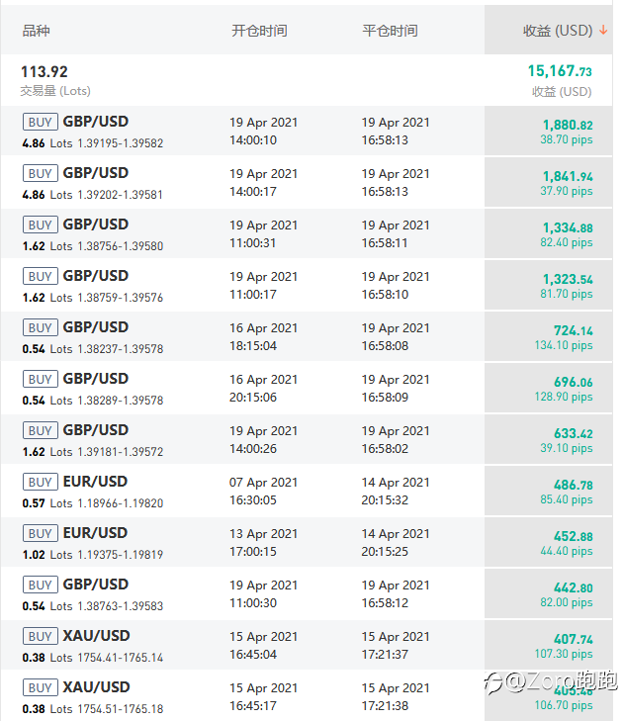Click the BUY badge on the 452.88 EUR/USD row
The height and width of the screenshot is (721, 624).
click(41, 533)
